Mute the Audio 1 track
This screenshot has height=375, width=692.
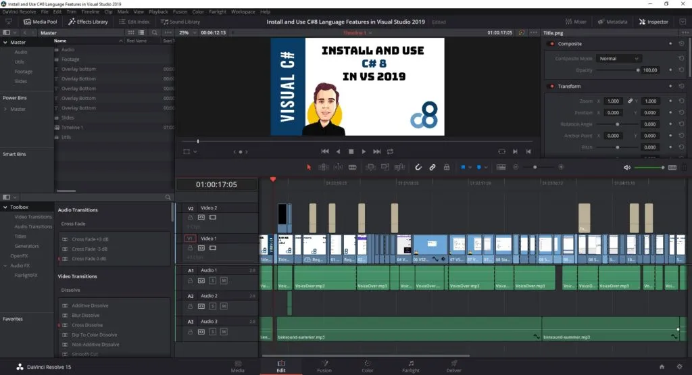[224, 280]
